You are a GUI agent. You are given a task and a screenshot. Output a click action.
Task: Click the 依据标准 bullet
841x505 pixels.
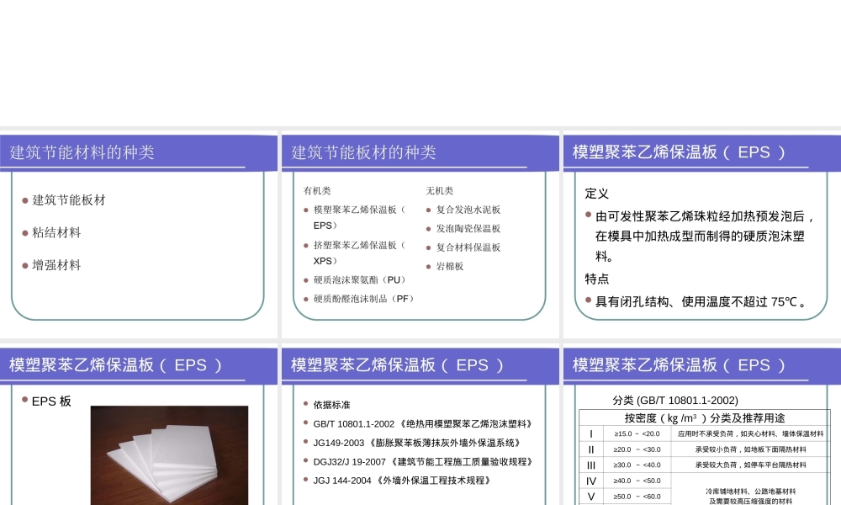coord(331,405)
